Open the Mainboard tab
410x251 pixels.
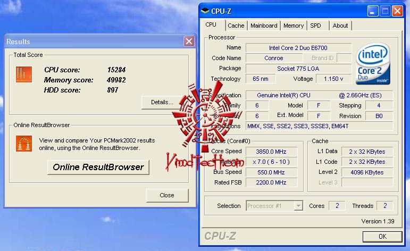tap(264, 26)
